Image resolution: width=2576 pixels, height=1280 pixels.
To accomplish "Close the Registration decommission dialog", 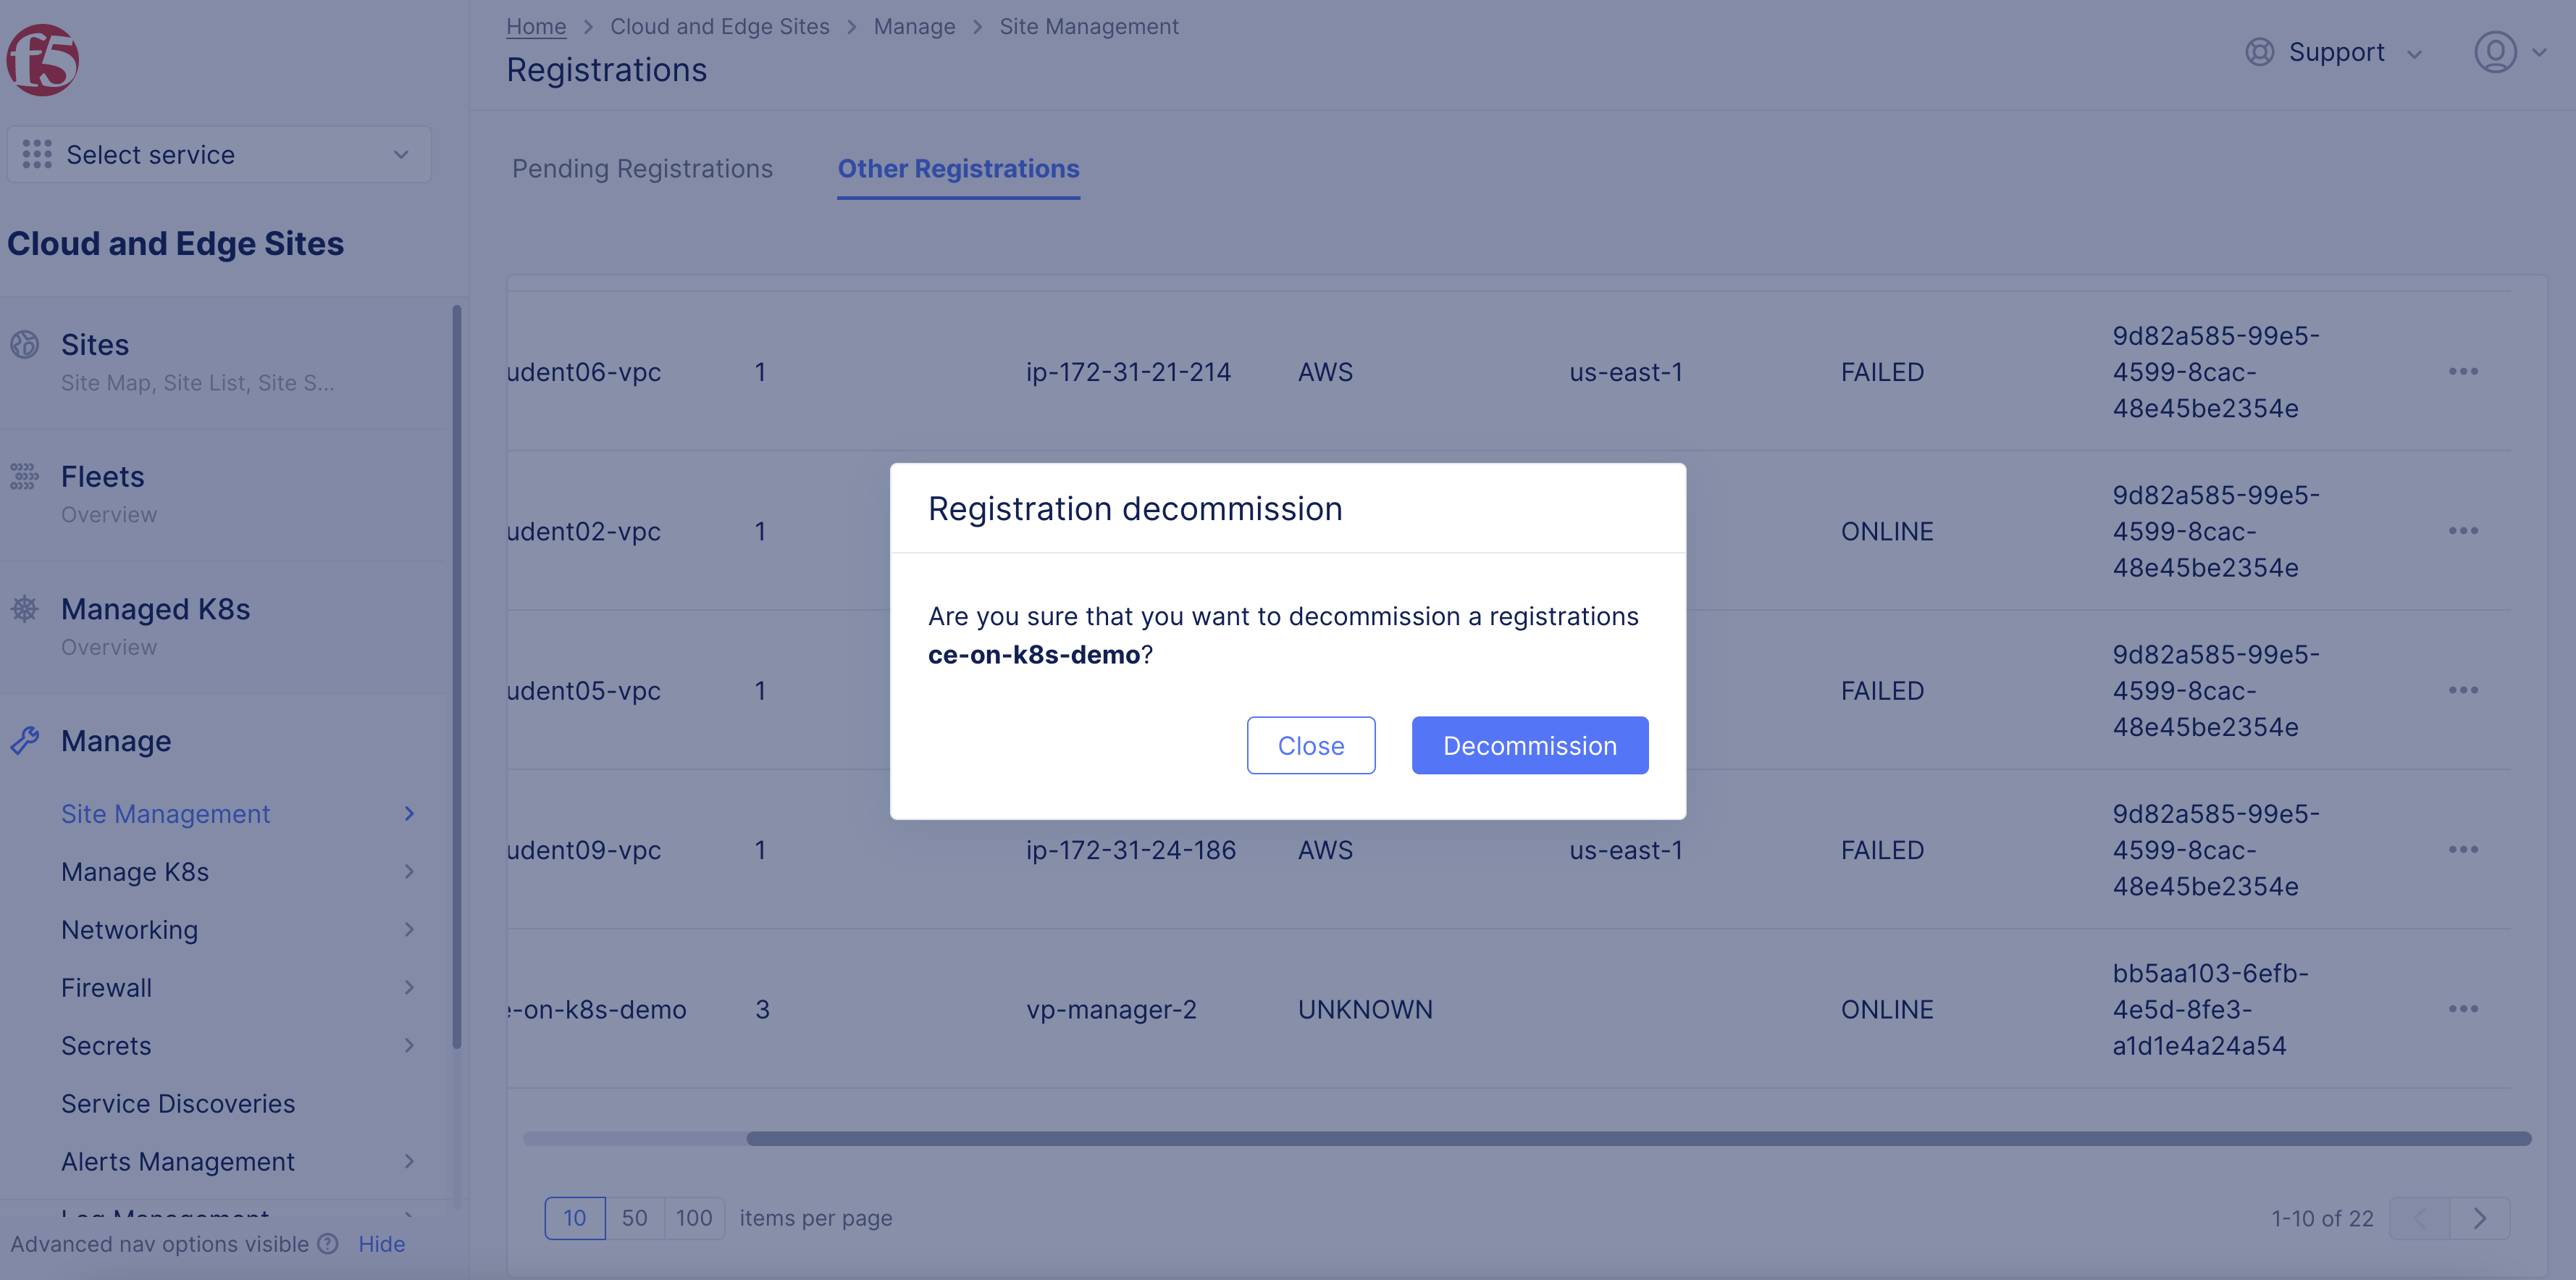I will (1310, 746).
